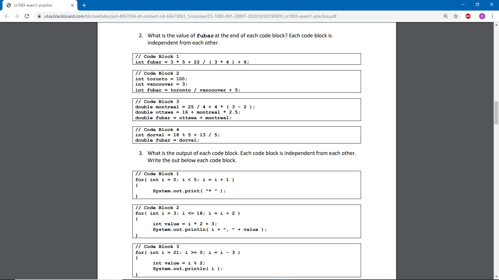Screen dimensions: 499x280
Task: Click the utsa.blackboard.com address bar
Action: (x=187, y=16)
